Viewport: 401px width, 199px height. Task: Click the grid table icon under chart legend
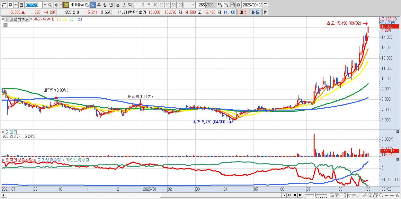5,25
